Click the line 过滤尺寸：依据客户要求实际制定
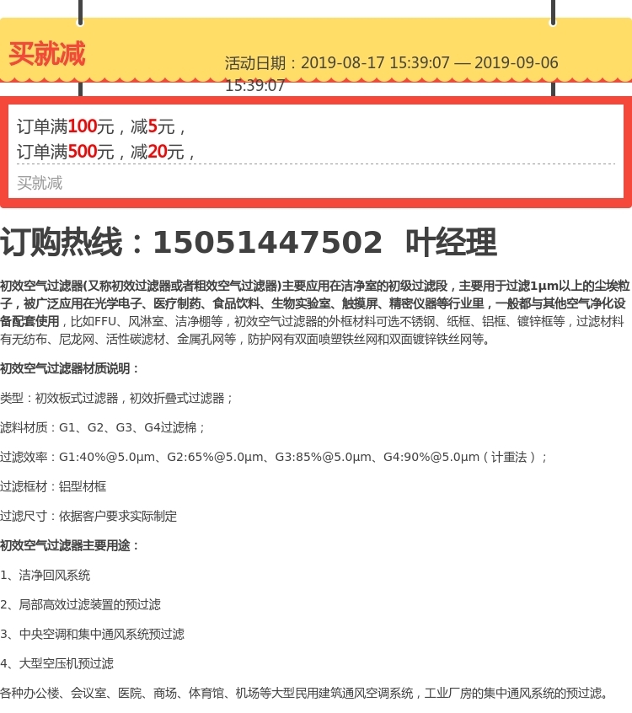 [x=88, y=516]
